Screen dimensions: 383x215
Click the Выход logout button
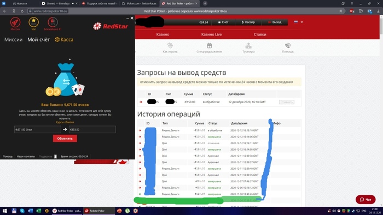click(x=275, y=22)
